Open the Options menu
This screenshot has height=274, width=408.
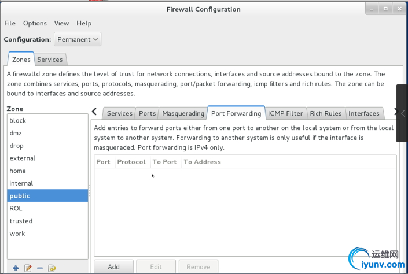[x=35, y=23]
